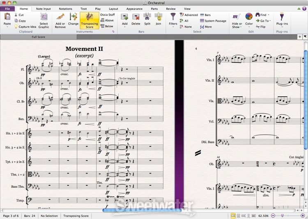Click the Movement II title text
Screen dimensions: 308x219
click(84, 49)
